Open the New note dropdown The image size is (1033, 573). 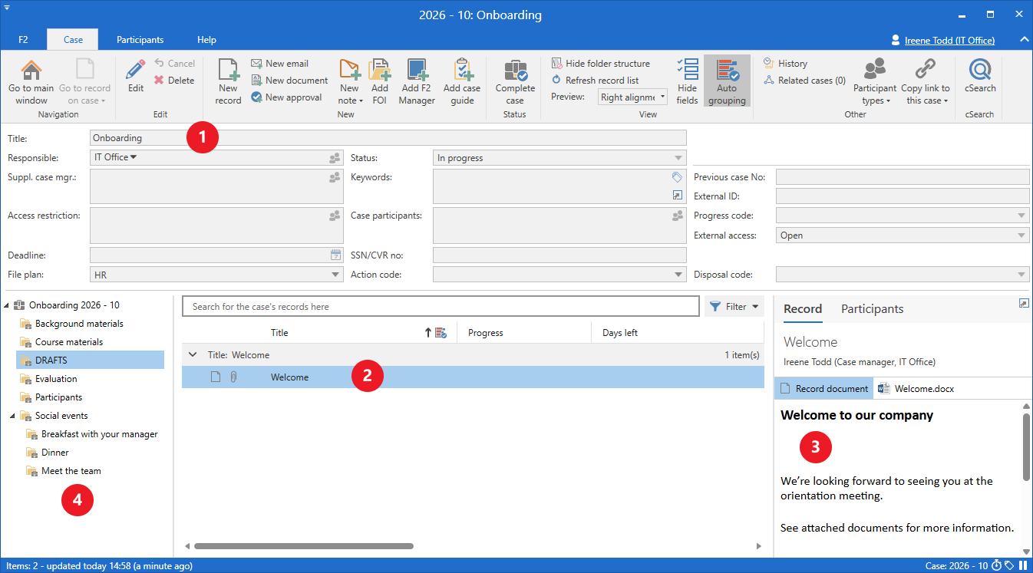[x=351, y=81]
